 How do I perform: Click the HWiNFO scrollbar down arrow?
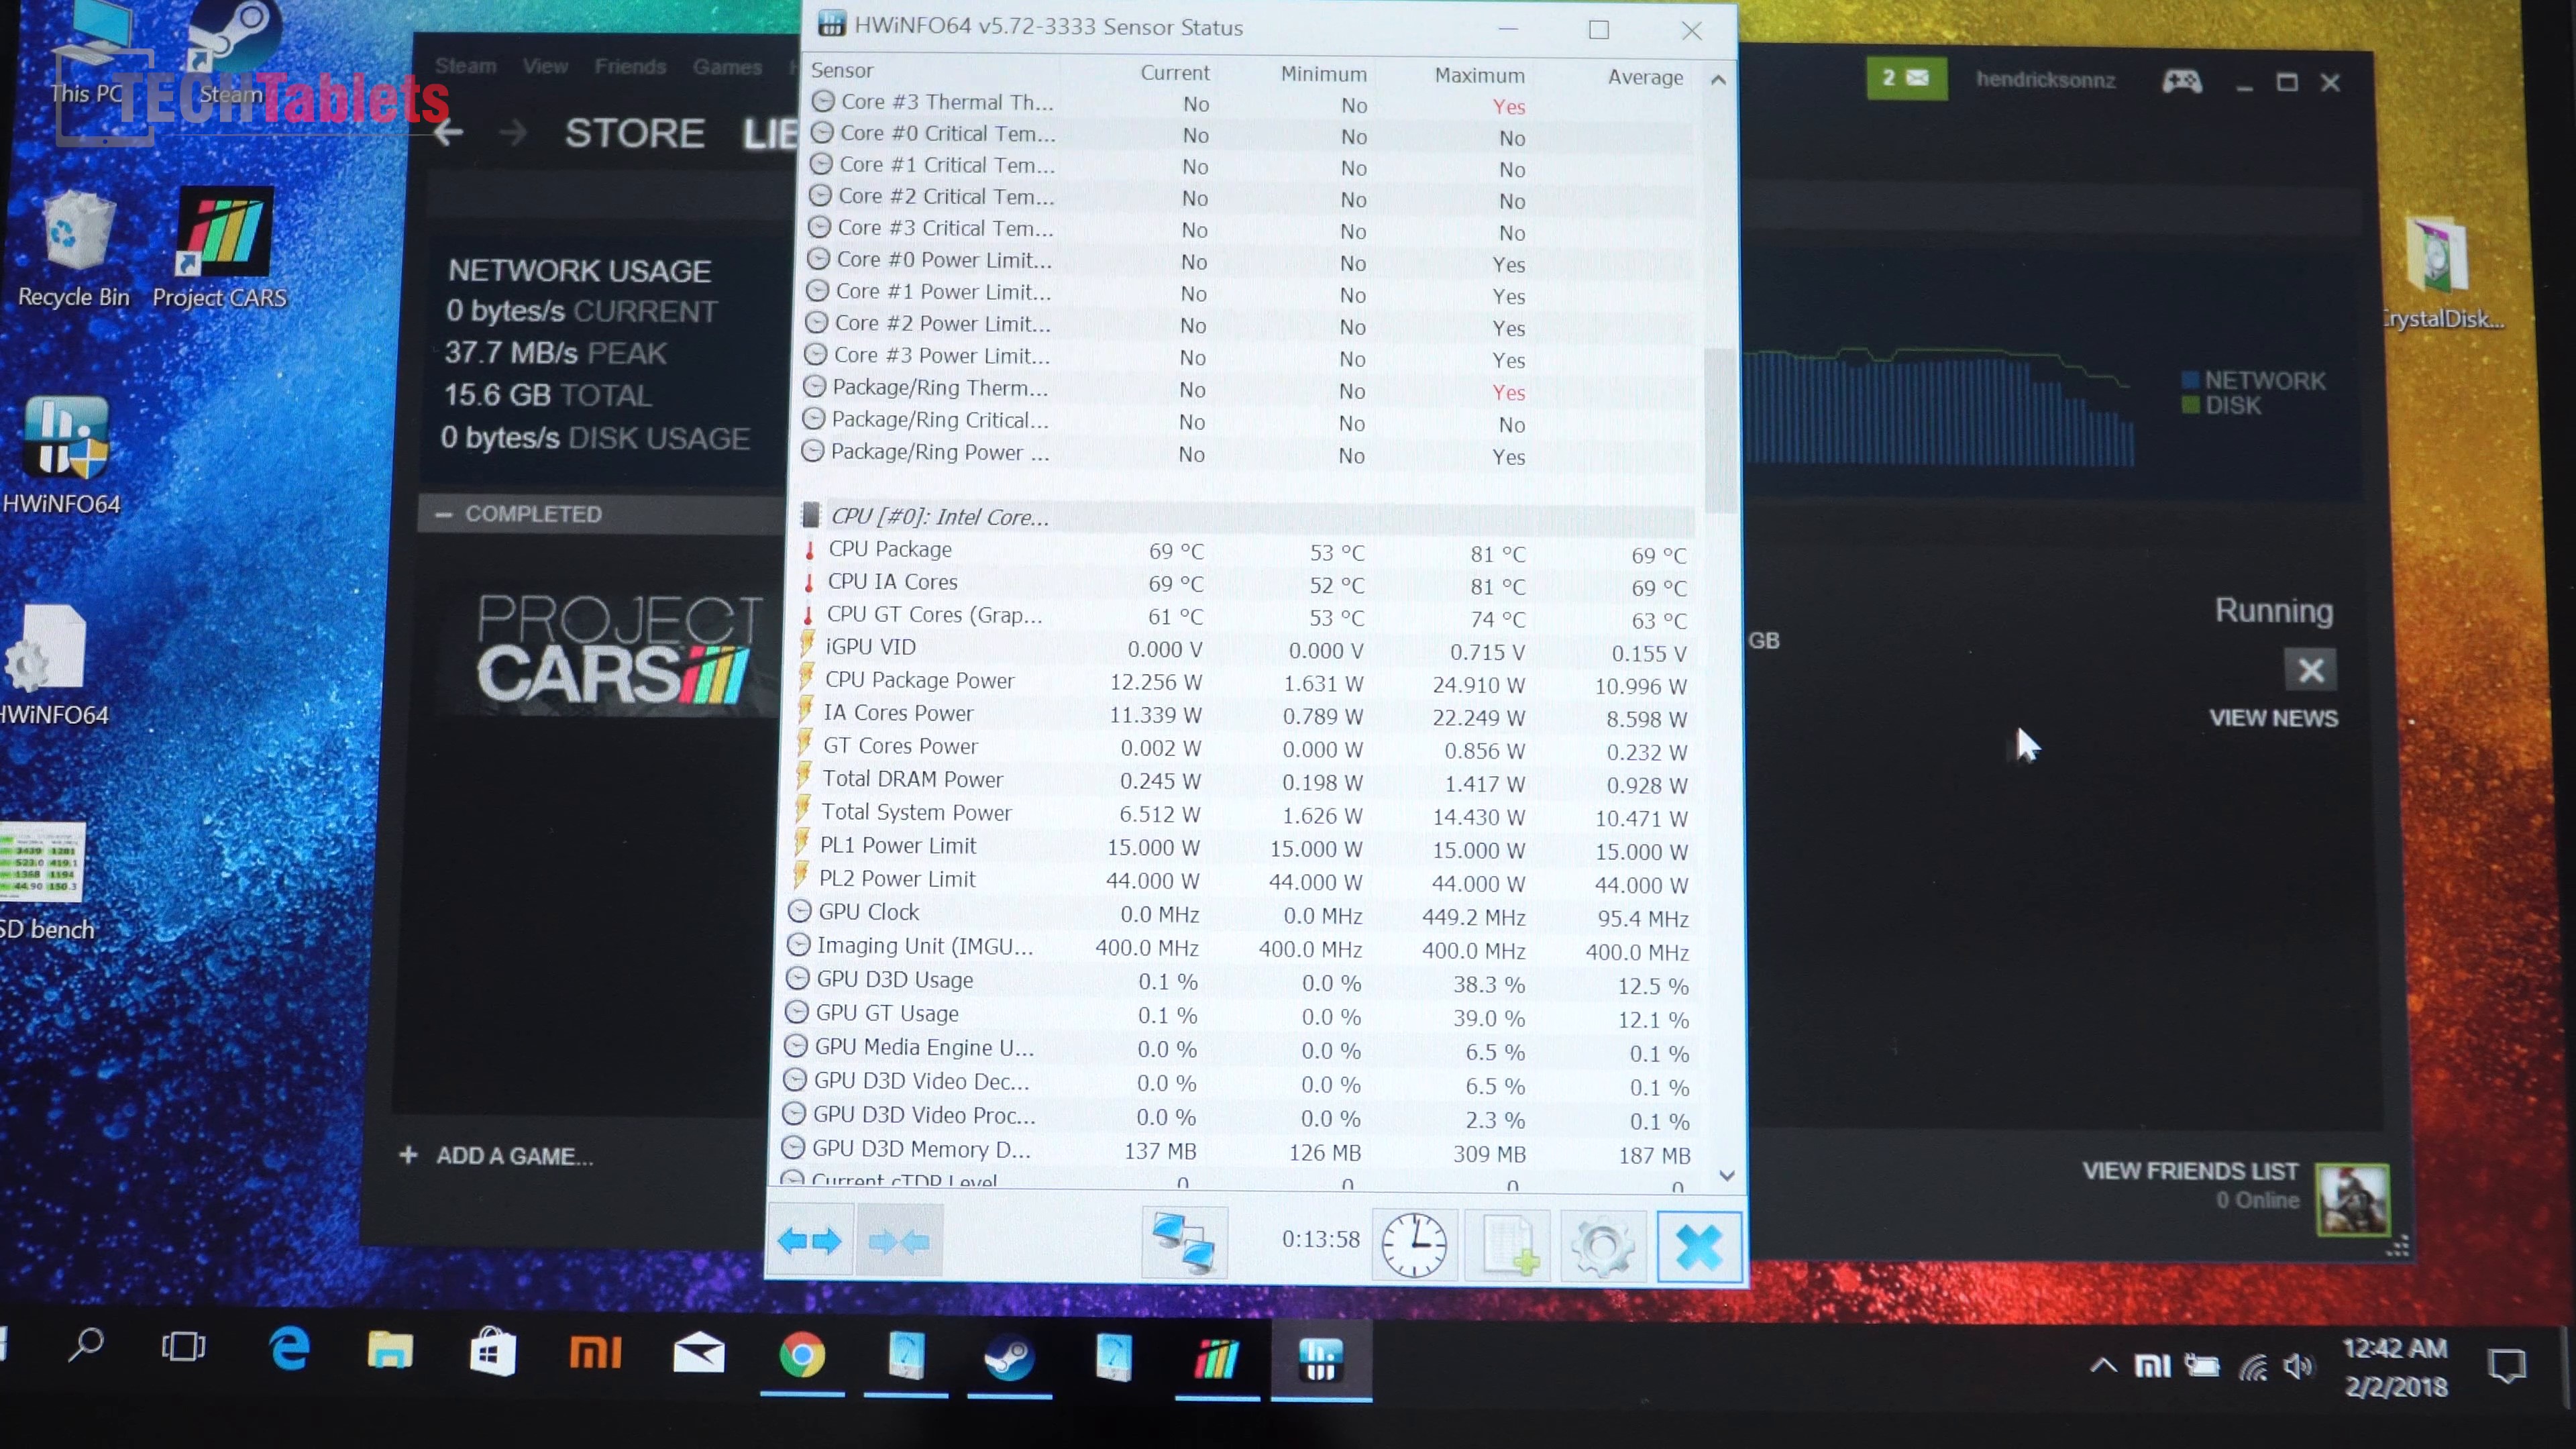[x=1726, y=1176]
